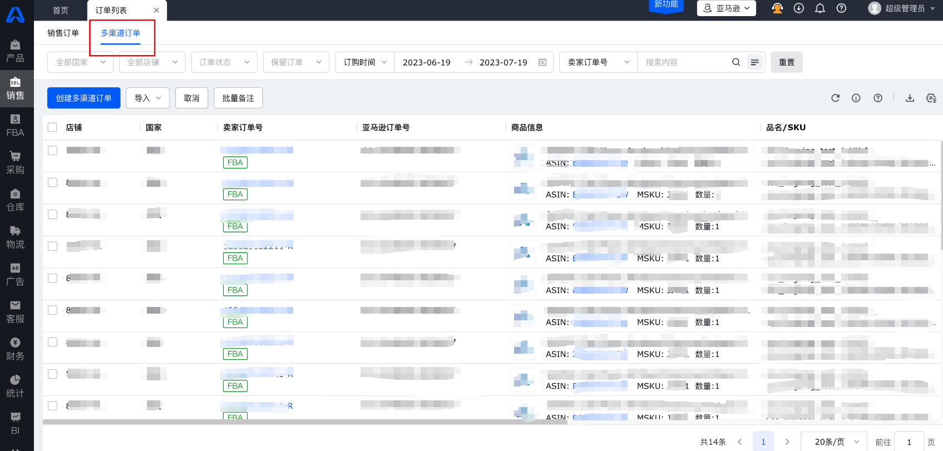Open the help question mark in header
The image size is (943, 451).
(841, 8)
